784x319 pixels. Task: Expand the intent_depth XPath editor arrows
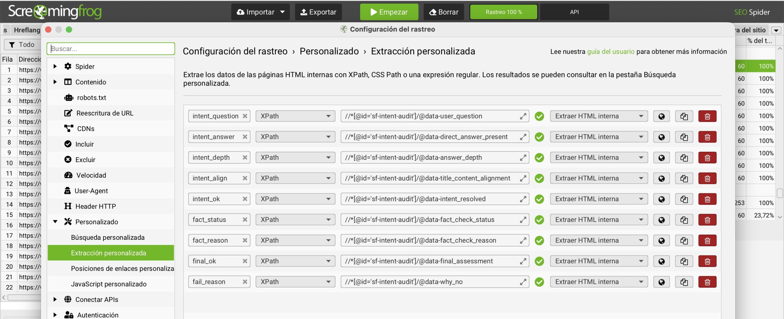tap(523, 157)
